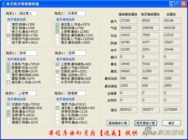Check 燕虹:全抗性+2571 option
Image resolution: width=188 pixels, height=140 pixels.
[x=57, y=75]
